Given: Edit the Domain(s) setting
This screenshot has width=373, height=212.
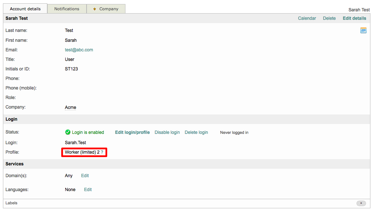Looking at the screenshot, I should [x=85, y=176].
